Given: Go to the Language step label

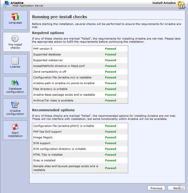Looking at the screenshot, I should 15,23.
